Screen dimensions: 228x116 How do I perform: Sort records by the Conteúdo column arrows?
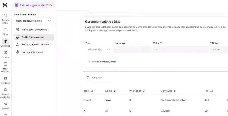175,91
